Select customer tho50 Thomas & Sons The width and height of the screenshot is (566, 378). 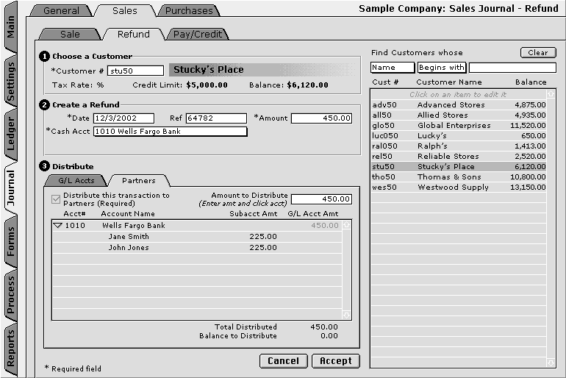click(x=459, y=177)
